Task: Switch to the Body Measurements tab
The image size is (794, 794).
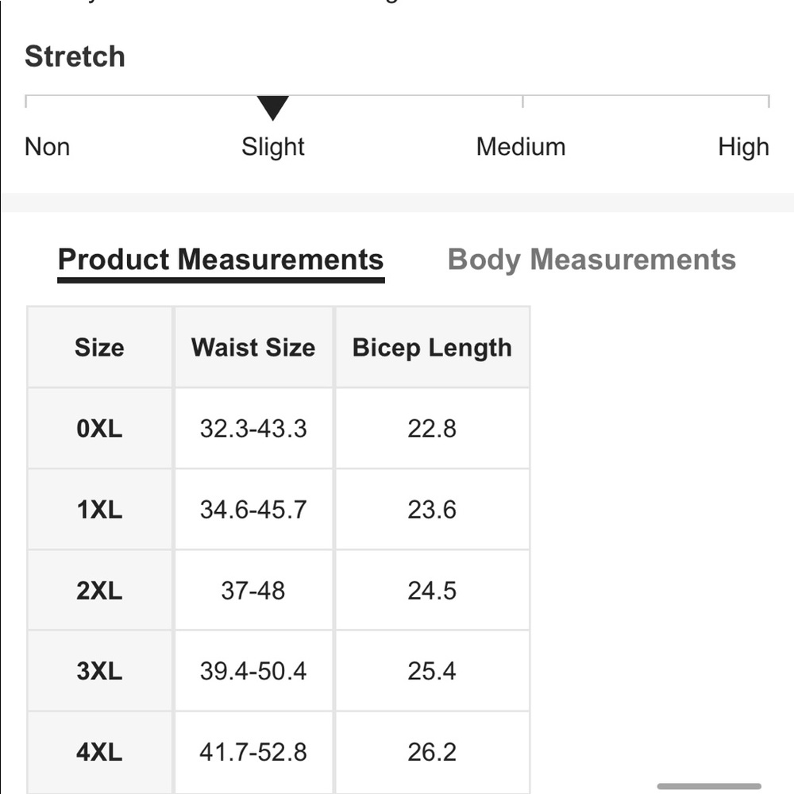Action: [x=592, y=260]
